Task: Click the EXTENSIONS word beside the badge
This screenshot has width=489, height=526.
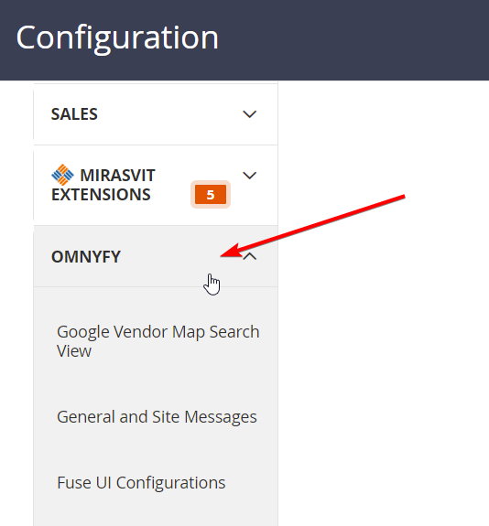Action: coord(101,195)
